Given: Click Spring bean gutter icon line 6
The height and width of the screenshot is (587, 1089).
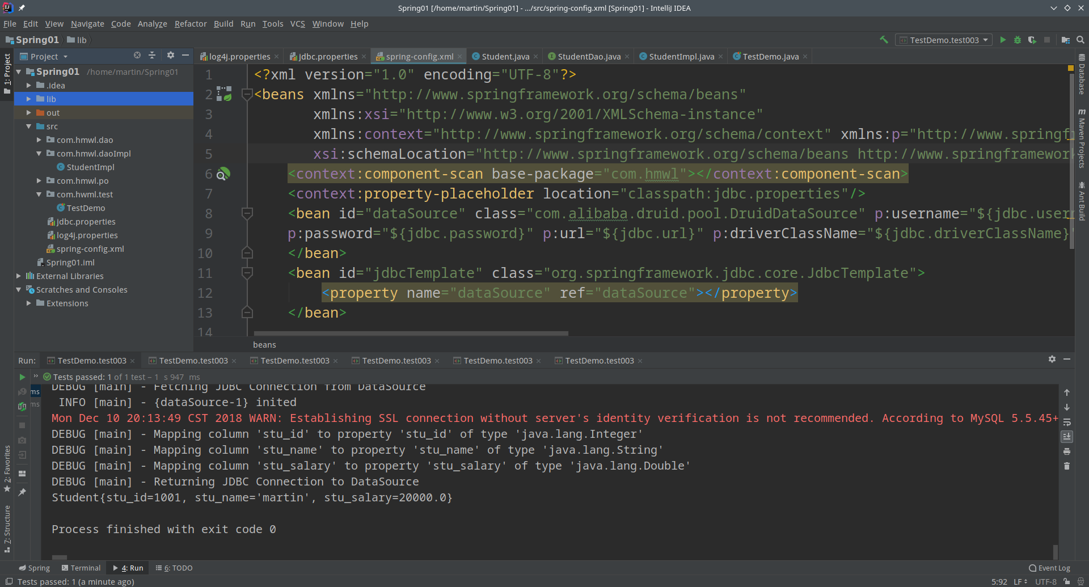Looking at the screenshot, I should point(223,174).
